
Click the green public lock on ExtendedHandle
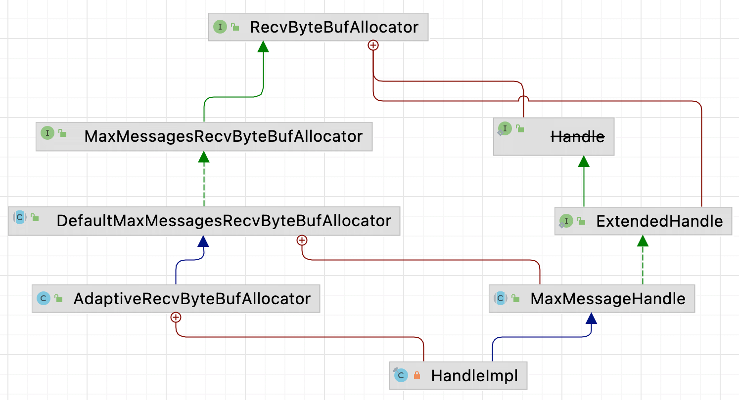(x=582, y=221)
